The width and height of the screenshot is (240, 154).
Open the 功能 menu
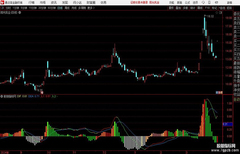pyautogui.click(x=172, y=3)
